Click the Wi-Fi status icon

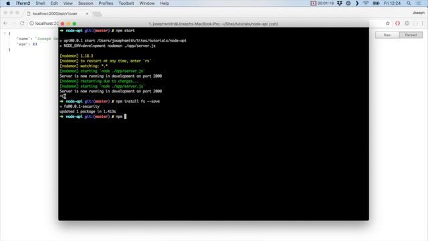point(366,3)
